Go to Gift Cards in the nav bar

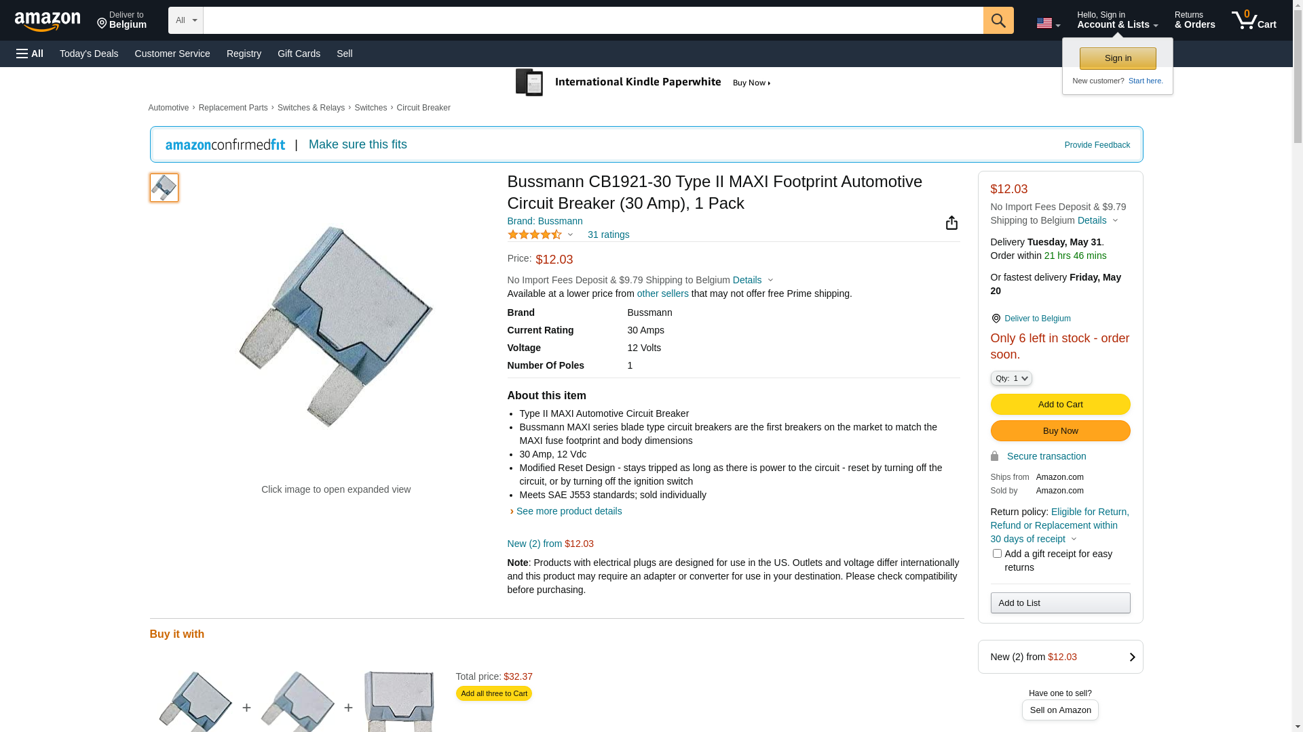point(299,54)
